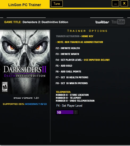Click the Tune button
This screenshot has width=130, height=146.
point(57,4)
